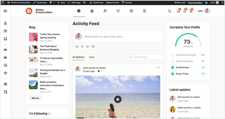The image size is (225, 119).
Task: Click the WordPress logo in admin bar
Action: point(3,3)
